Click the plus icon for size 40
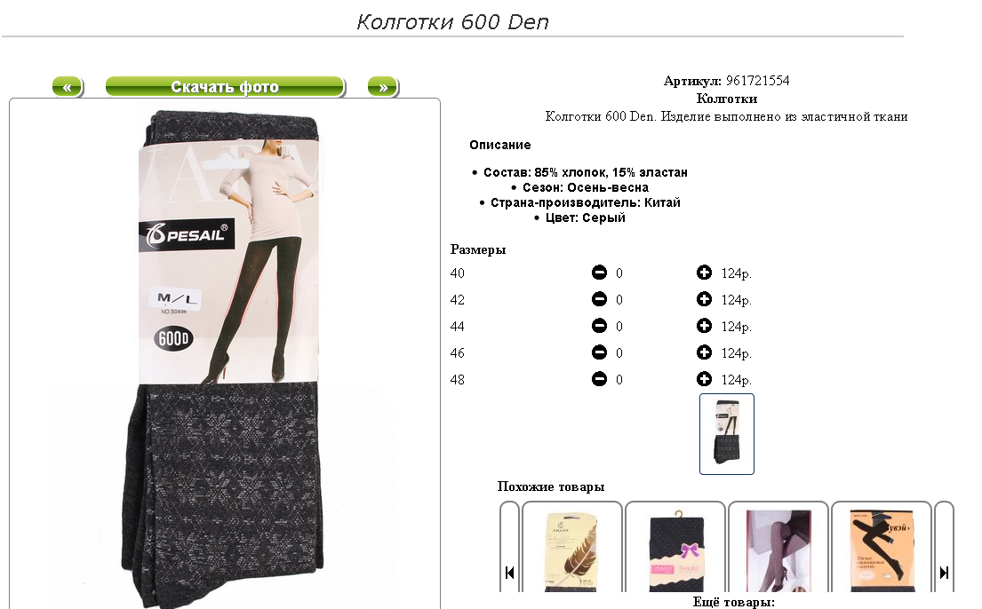This screenshot has width=982, height=609. 704,273
